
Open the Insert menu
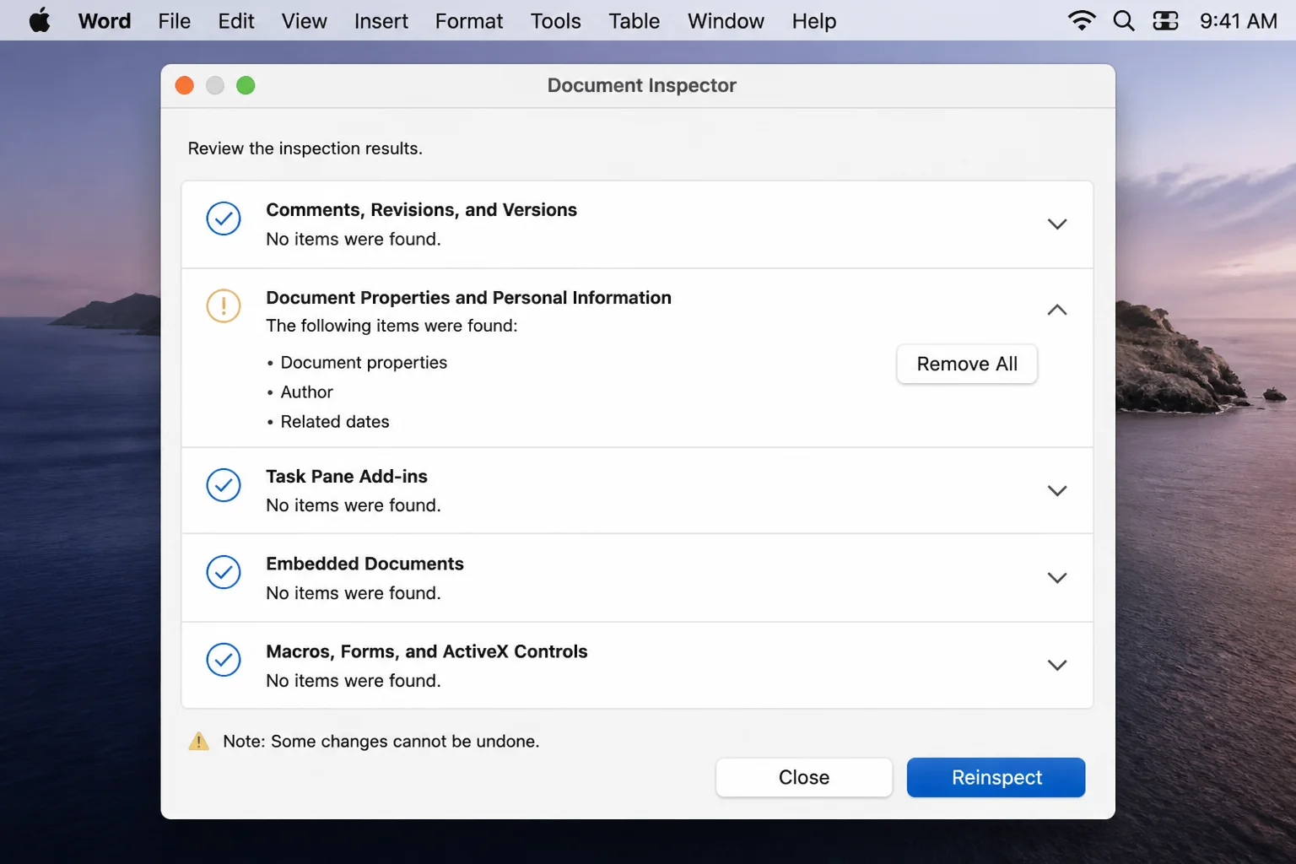(x=381, y=21)
